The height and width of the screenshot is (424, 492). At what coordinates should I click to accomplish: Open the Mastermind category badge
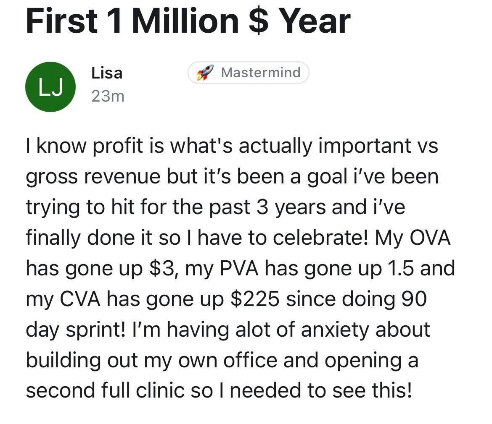tap(249, 73)
